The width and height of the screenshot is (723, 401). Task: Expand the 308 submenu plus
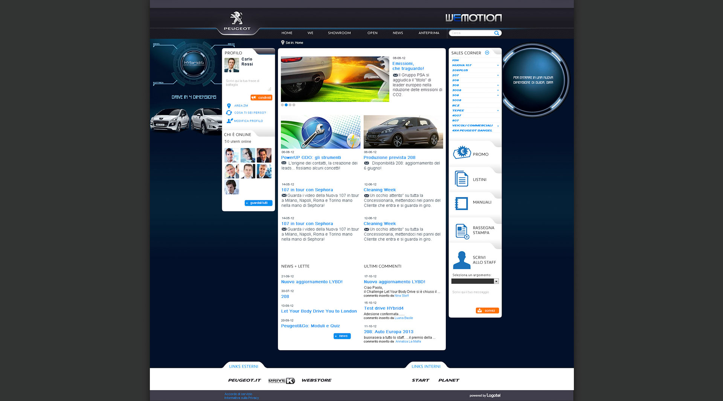click(x=498, y=85)
